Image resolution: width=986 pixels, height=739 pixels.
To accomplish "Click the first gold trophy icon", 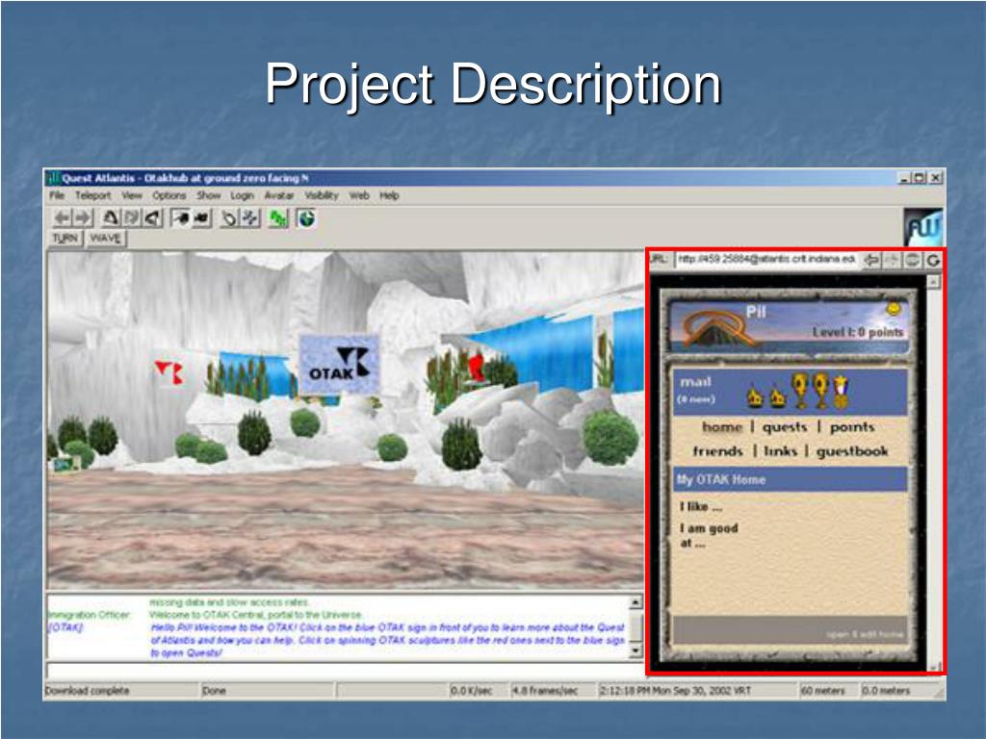I will [799, 391].
